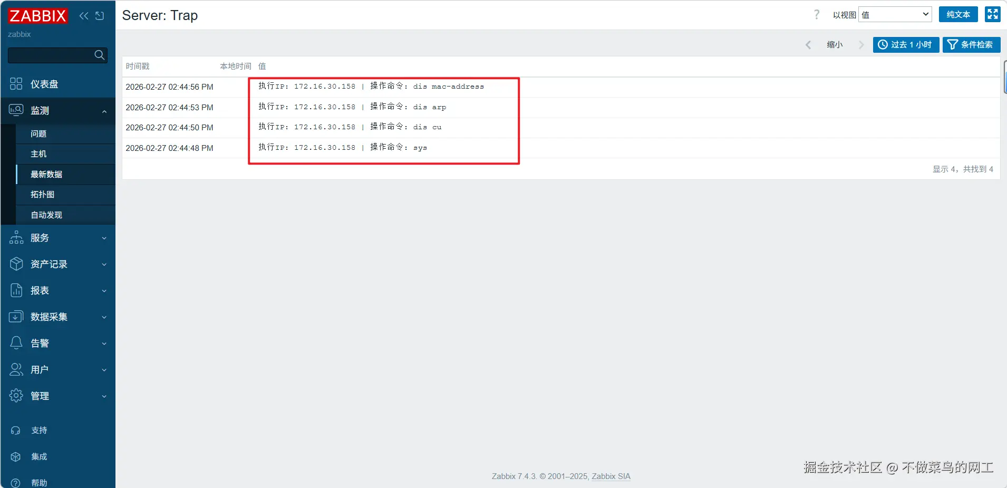
Task: Expand the 资产记录 menu section
Action: (x=104, y=264)
